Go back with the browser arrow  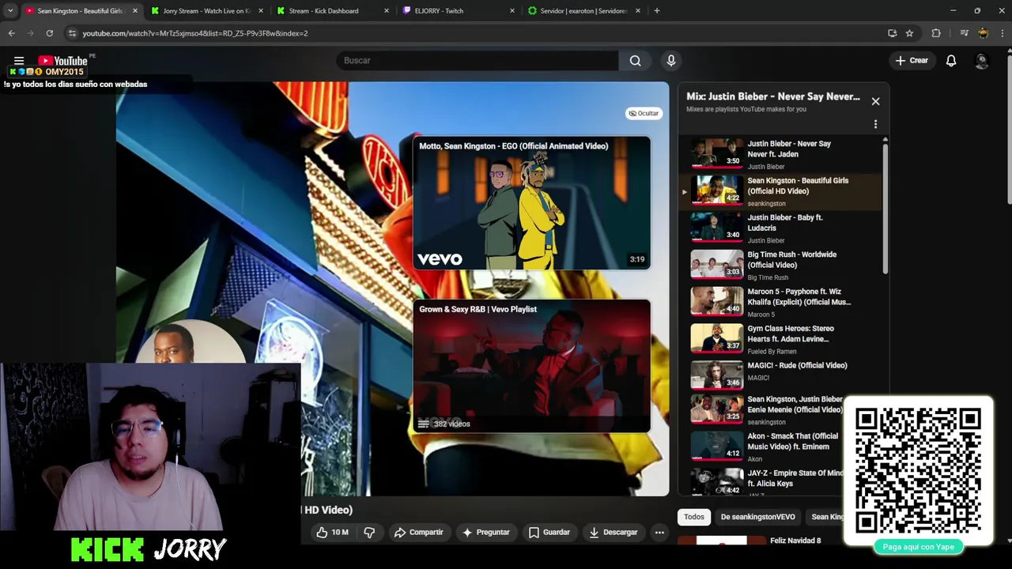tap(11, 33)
